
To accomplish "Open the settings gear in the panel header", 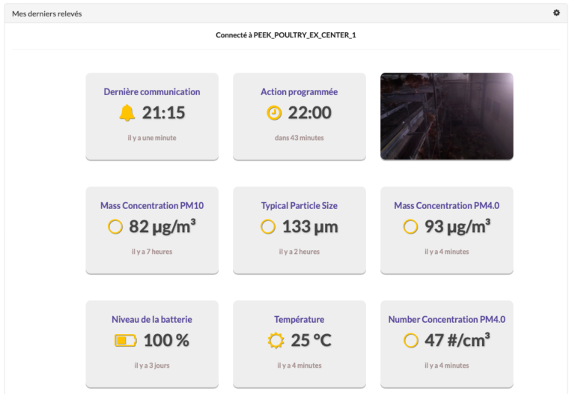I will pyautogui.click(x=556, y=13).
